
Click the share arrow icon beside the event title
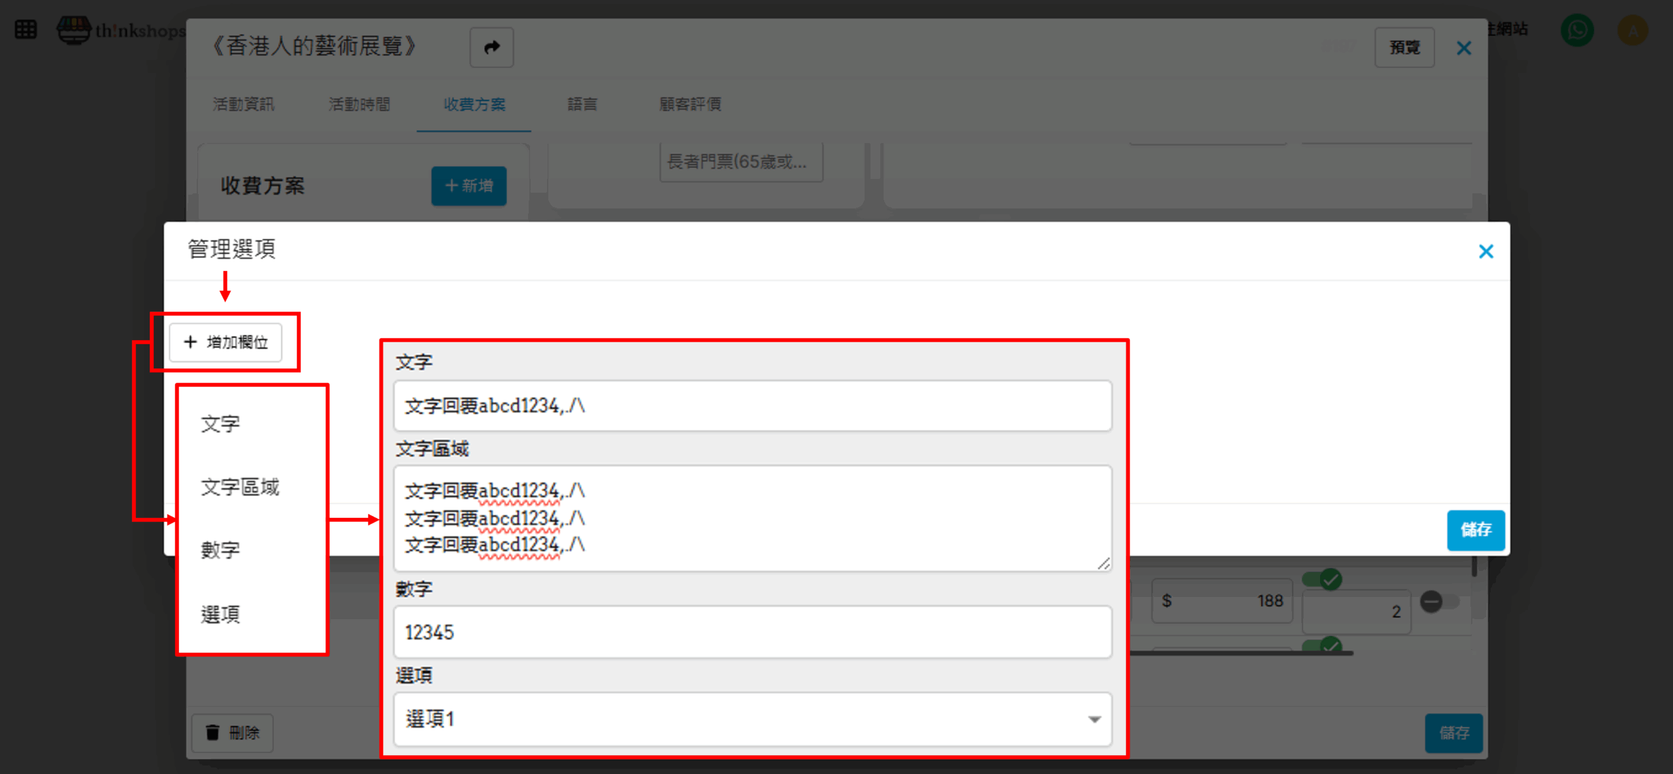(x=491, y=47)
